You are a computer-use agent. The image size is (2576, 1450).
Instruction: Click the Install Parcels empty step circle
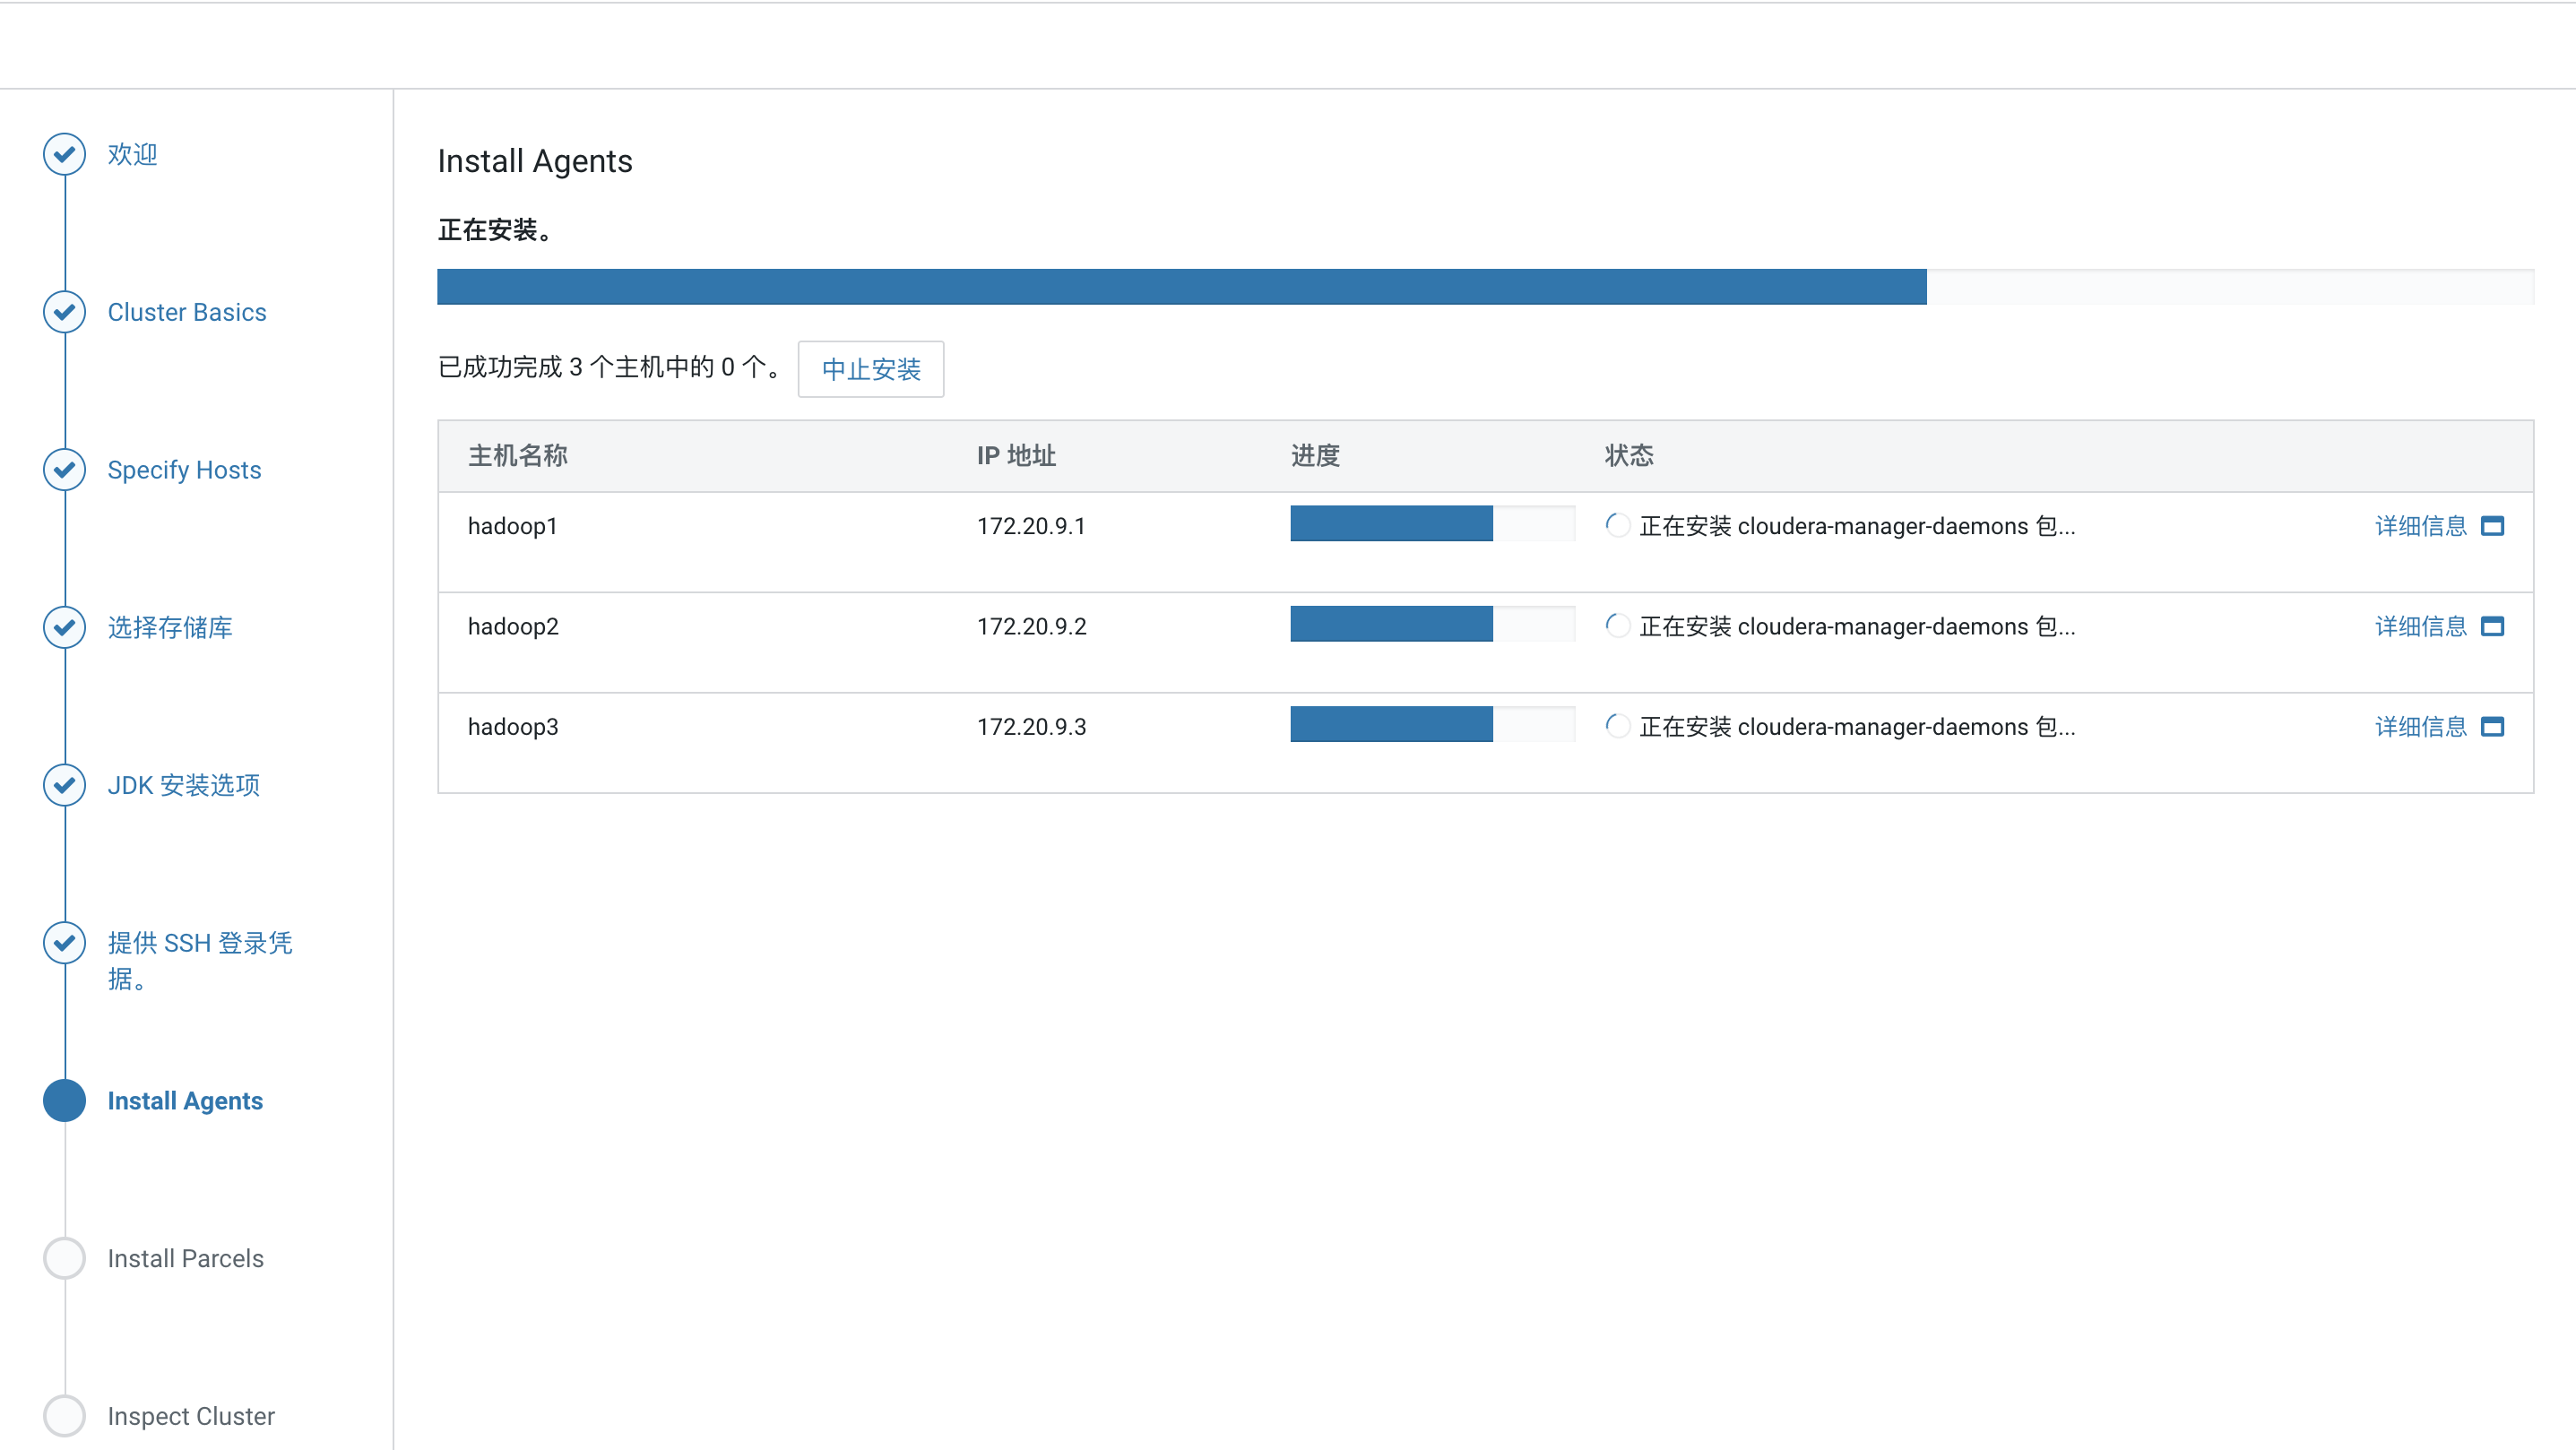[64, 1258]
